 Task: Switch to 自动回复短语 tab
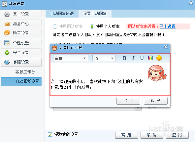tap(62, 14)
